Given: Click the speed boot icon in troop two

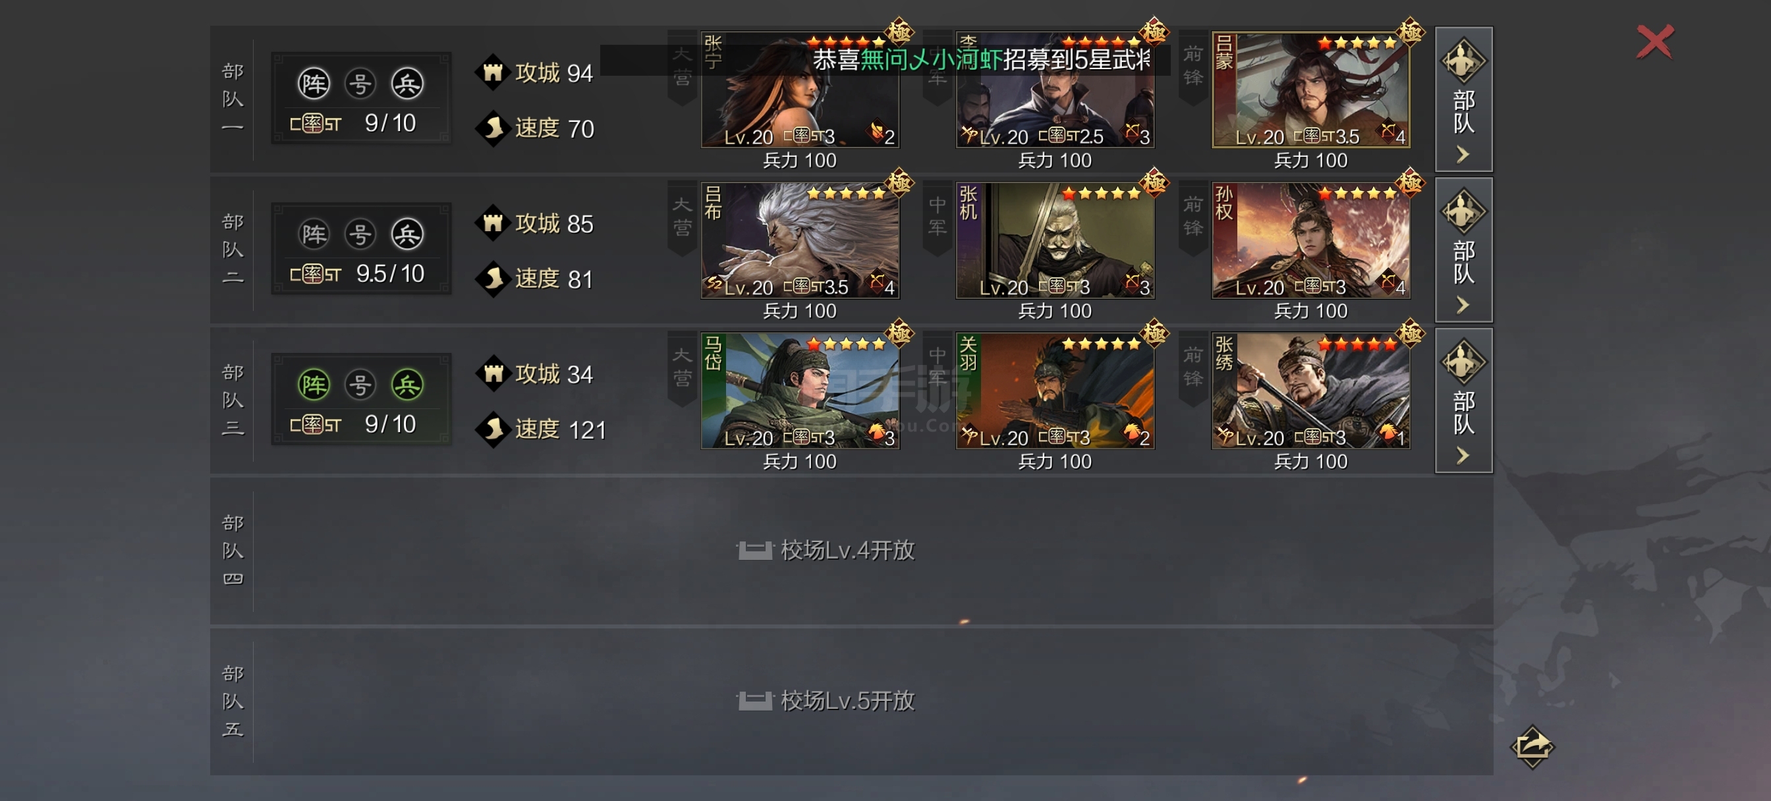Looking at the screenshot, I should (x=493, y=279).
